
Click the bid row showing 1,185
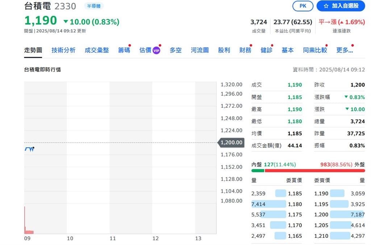(x=276, y=193)
